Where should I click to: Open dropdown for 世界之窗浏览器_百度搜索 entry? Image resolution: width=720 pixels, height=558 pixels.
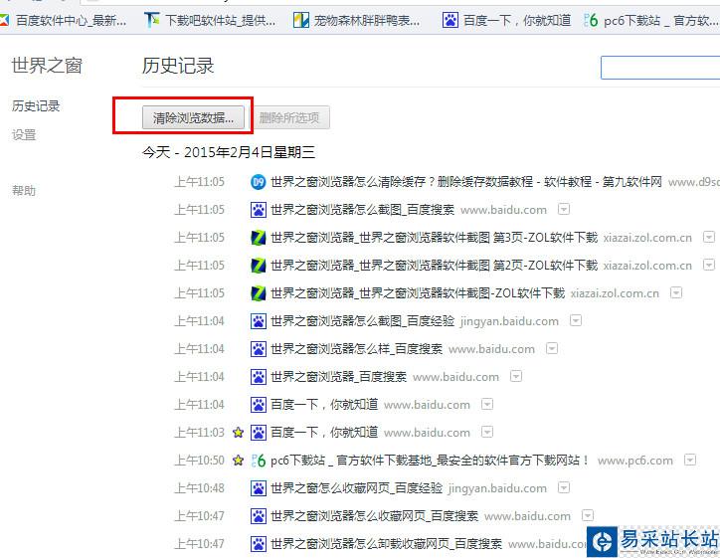click(x=516, y=377)
